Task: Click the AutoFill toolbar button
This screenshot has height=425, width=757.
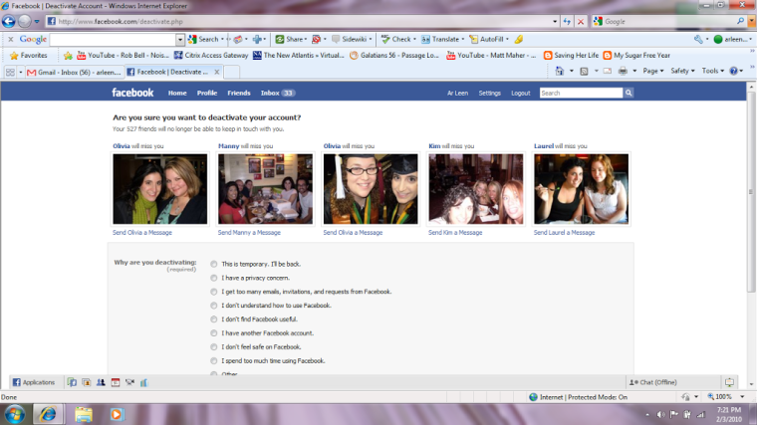Action: pos(487,39)
